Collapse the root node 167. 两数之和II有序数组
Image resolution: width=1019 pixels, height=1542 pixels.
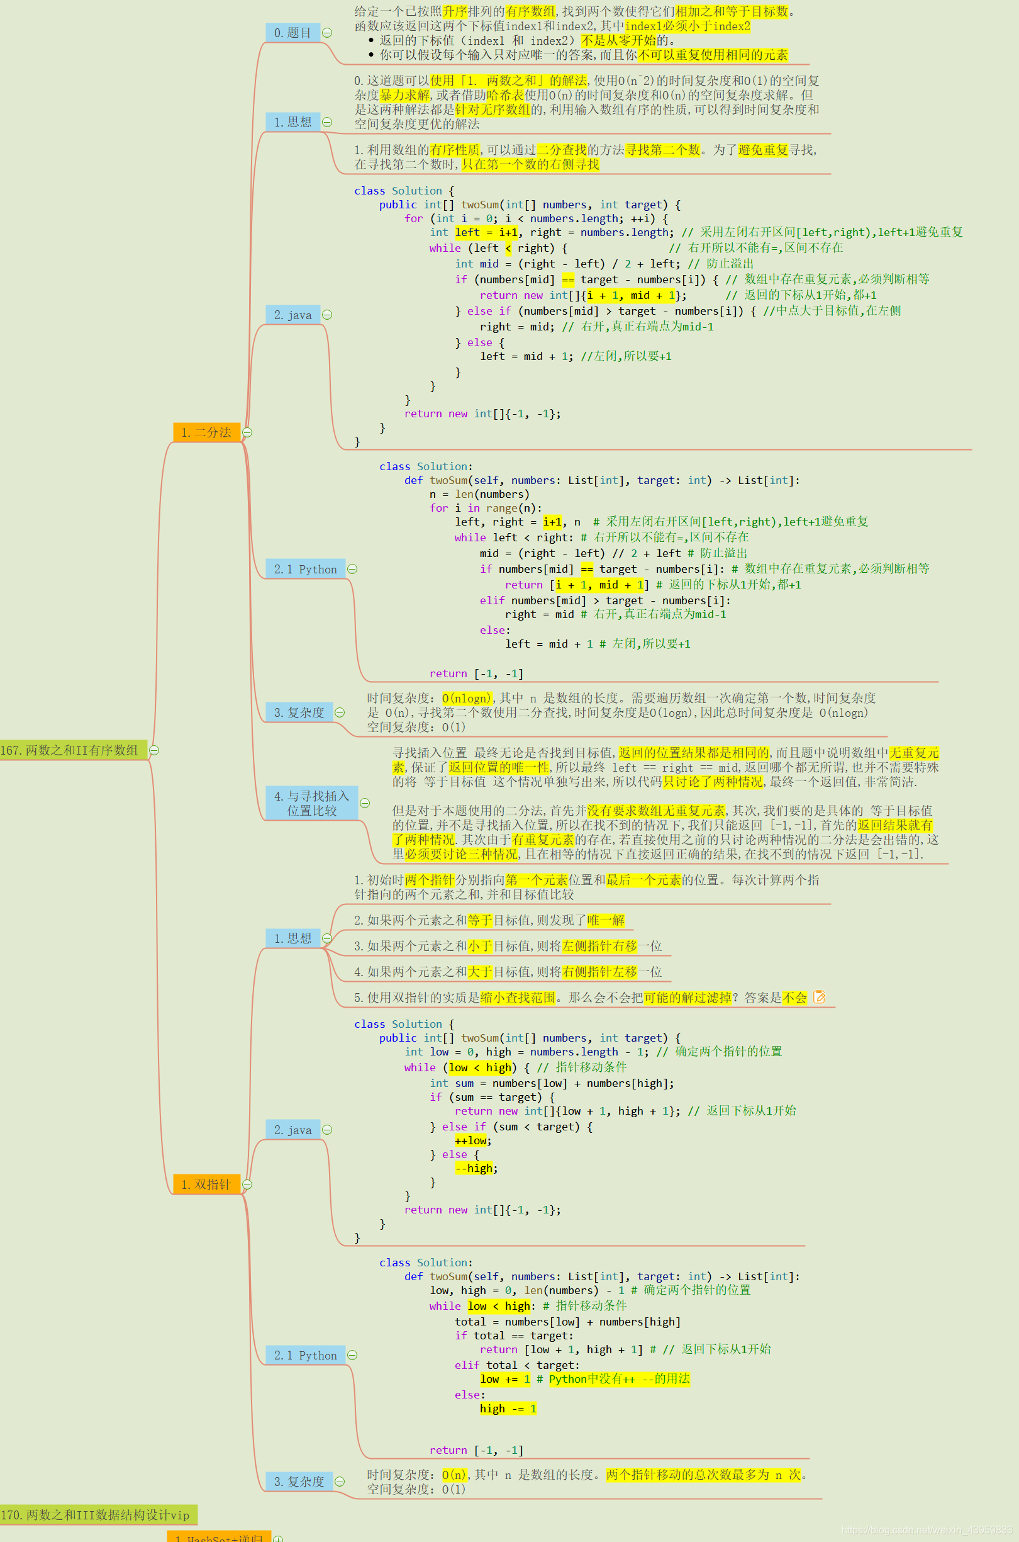[155, 750]
